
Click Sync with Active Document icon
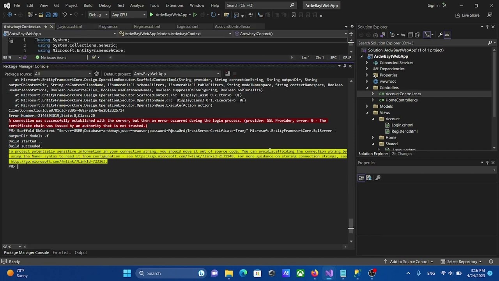pos(403,35)
